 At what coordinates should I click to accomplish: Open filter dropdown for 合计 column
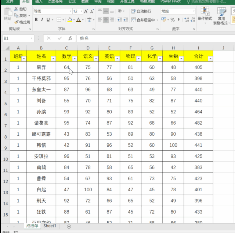tap(210, 59)
